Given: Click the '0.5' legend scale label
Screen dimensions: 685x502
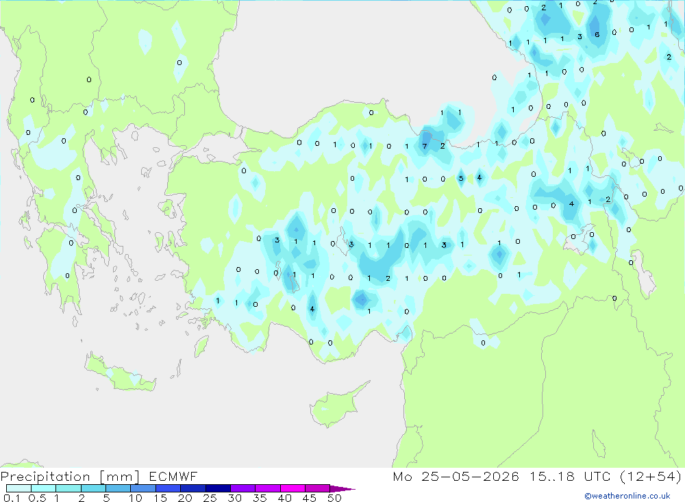Looking at the screenshot, I should tap(37, 498).
